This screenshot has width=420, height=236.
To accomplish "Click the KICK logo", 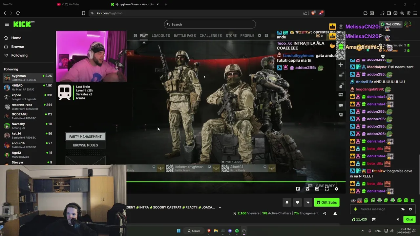I will [24, 24].
